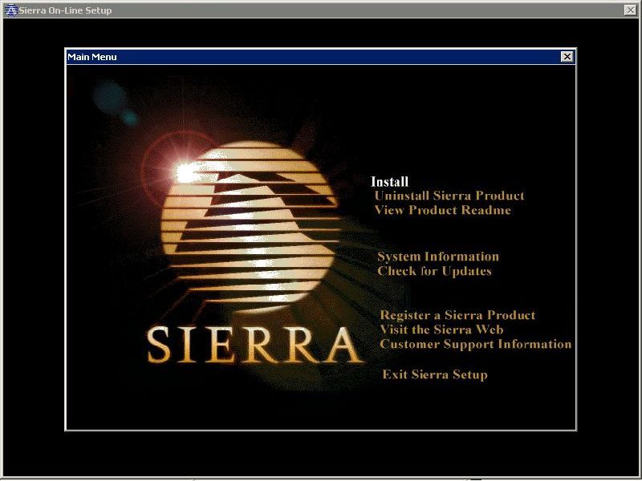Click the Sierra On-Line Setup title bar icon
The height and width of the screenshot is (481, 642).
pos(10,10)
